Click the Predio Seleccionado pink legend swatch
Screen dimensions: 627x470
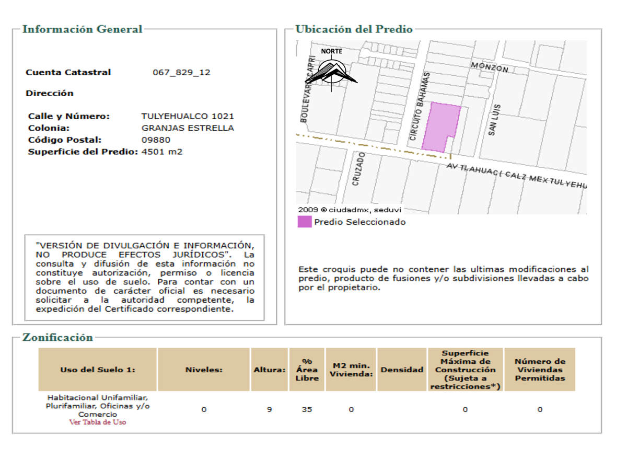305,222
